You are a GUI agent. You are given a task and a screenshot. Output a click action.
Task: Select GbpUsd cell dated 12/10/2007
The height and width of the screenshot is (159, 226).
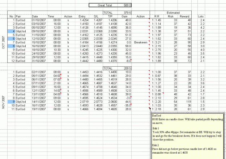(23, 39)
